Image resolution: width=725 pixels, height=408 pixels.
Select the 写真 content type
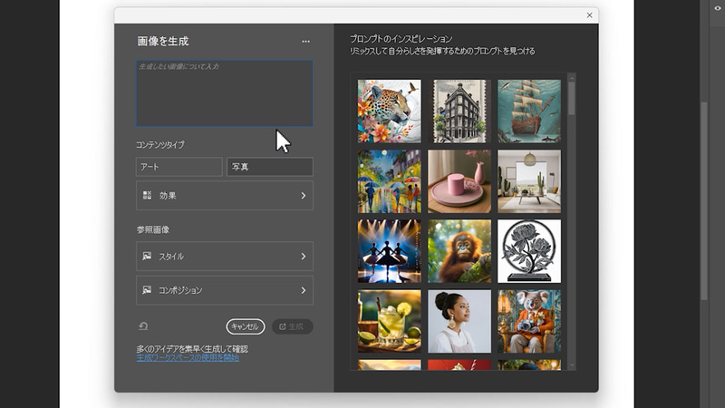(x=269, y=167)
